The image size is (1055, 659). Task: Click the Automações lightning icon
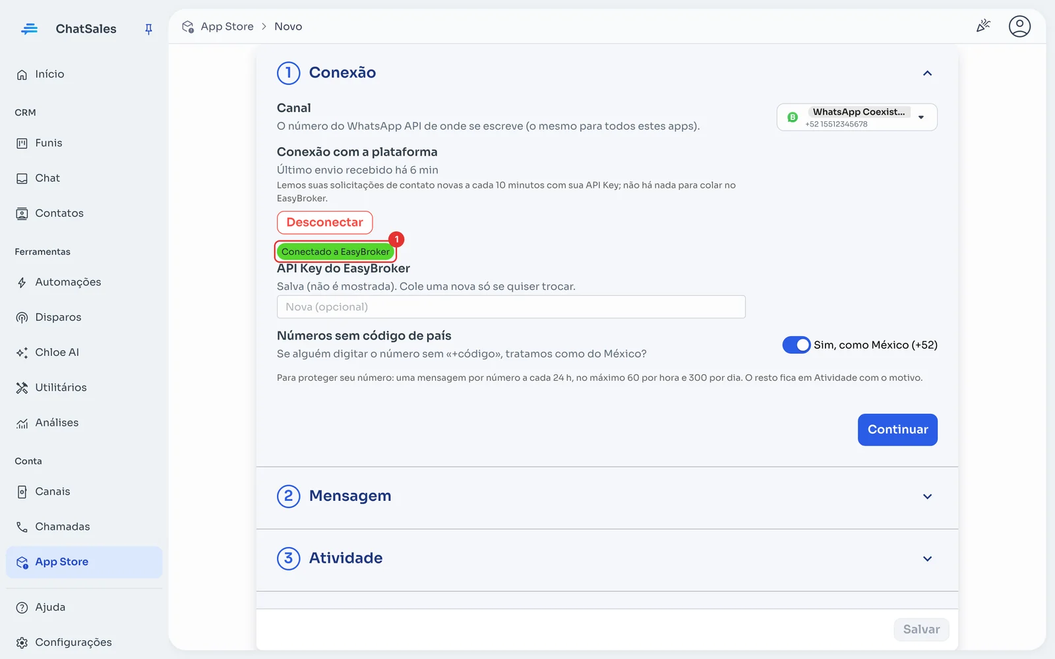[22, 283]
